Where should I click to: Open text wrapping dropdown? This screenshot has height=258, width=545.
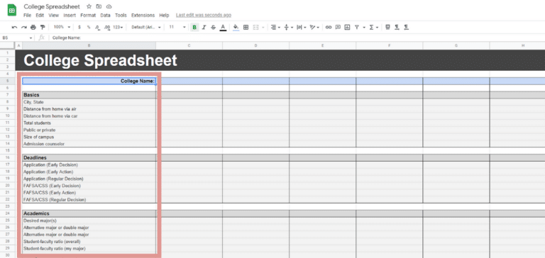(302, 27)
